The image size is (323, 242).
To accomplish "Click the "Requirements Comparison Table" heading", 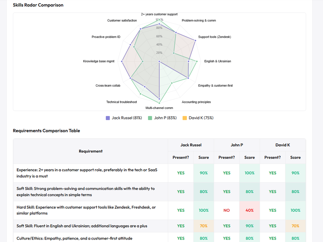I will click(46, 131).
